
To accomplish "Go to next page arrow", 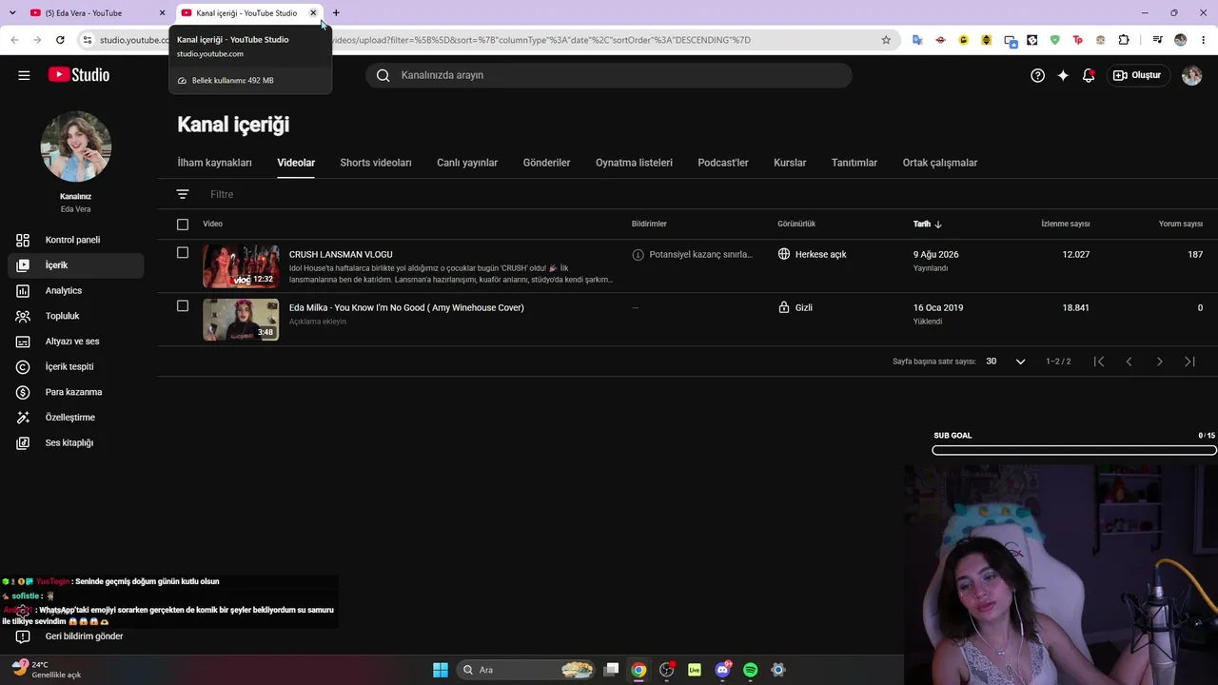I will 1159,362.
